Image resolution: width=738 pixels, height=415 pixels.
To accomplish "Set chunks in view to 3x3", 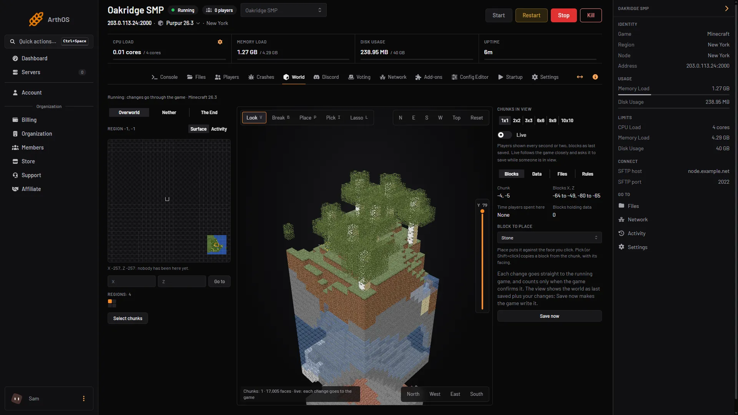I will [x=529, y=121].
